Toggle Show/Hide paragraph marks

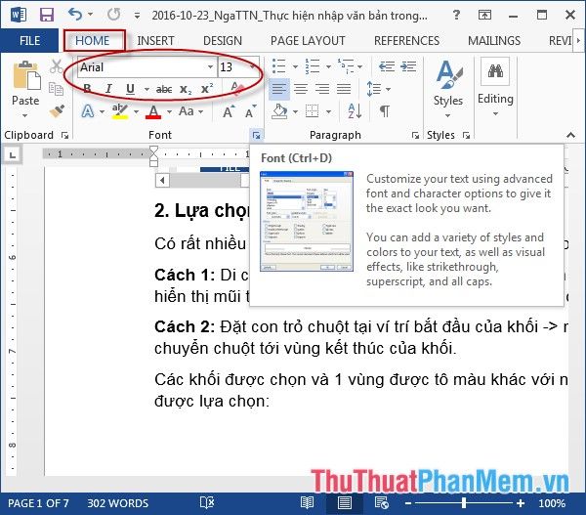pyautogui.click(x=385, y=111)
